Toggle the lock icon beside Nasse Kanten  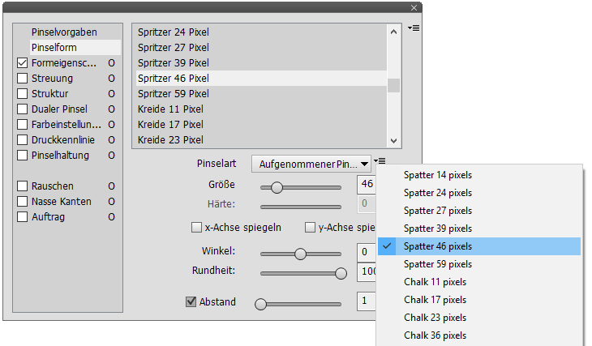[112, 202]
